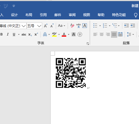Open the 引用 tab
The image size is (139, 124).
pos(43,15)
